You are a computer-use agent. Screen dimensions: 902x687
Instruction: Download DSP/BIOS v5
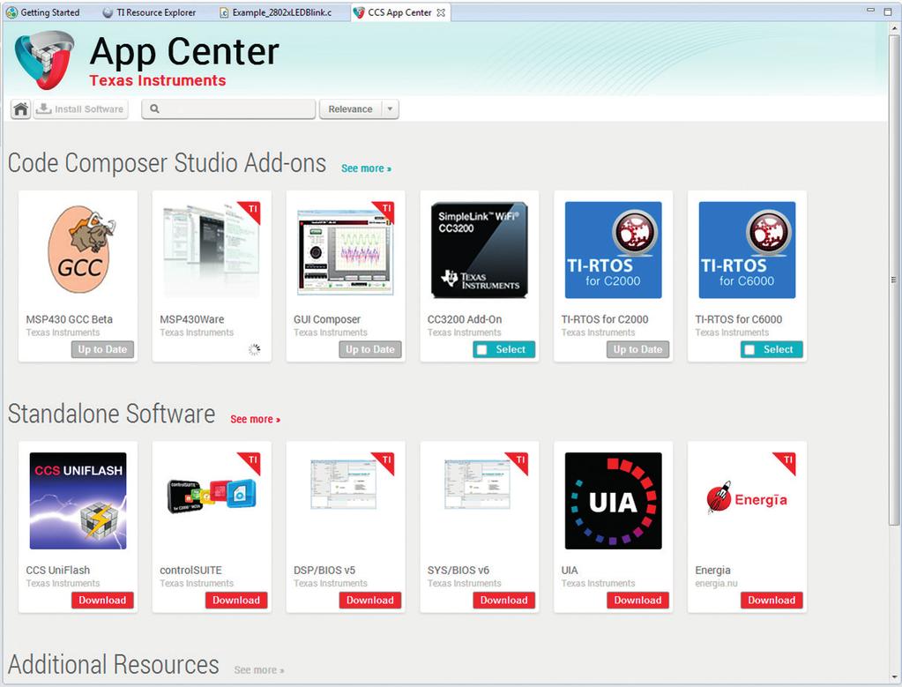[370, 600]
